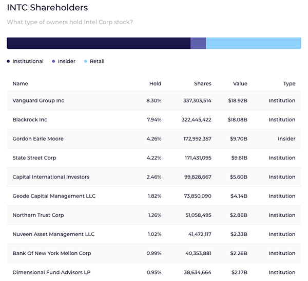Click shares value 51,058,495
This screenshot has width=308, height=281.
(198, 215)
